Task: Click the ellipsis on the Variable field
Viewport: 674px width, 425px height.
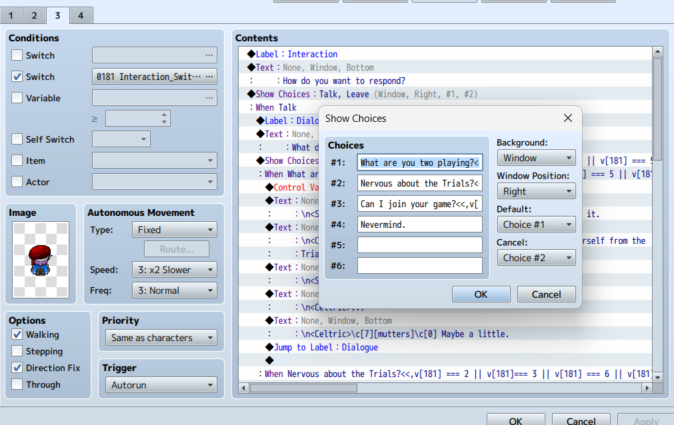Action: tap(210, 98)
